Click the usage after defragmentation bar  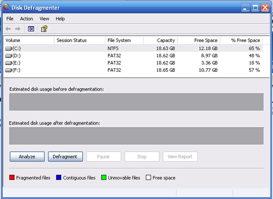tap(136, 136)
